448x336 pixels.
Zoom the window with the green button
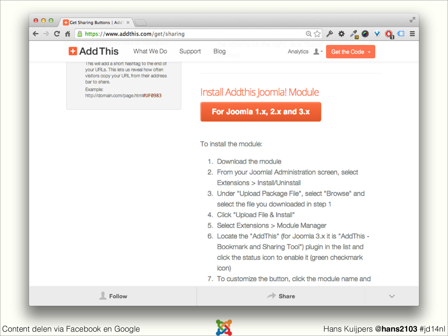click(x=51, y=20)
